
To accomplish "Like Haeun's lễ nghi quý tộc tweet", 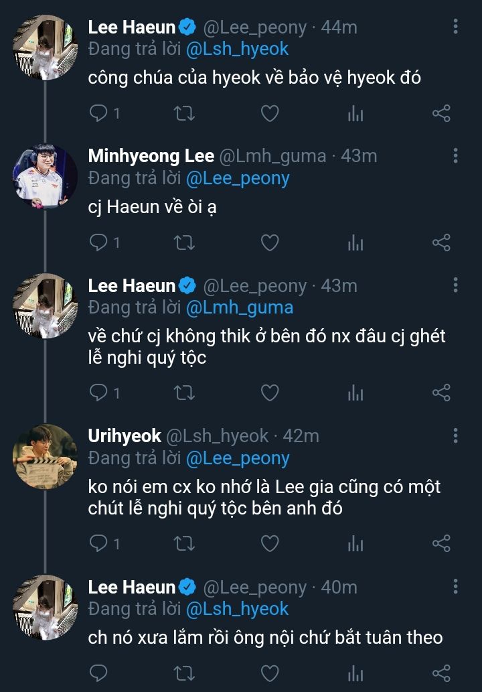I will coord(269,393).
